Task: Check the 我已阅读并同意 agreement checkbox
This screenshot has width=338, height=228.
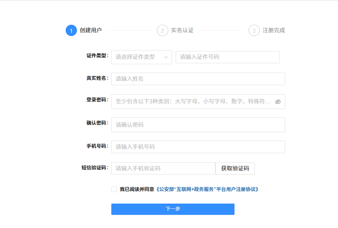Action: point(114,189)
